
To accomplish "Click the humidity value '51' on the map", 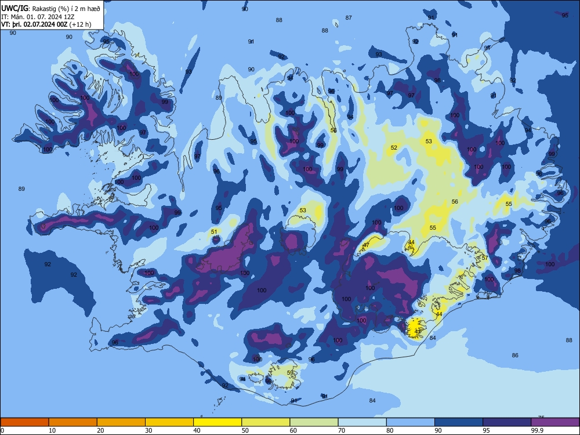I will pyautogui.click(x=214, y=232).
